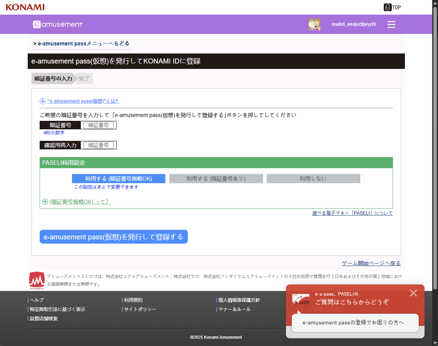Open 個人情報等保護方針 footer link
Viewport: 438px width, 346px height.
(238, 300)
